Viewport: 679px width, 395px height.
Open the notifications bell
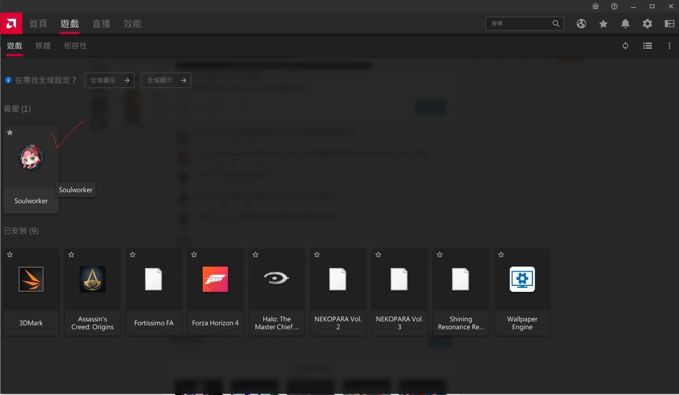click(625, 24)
